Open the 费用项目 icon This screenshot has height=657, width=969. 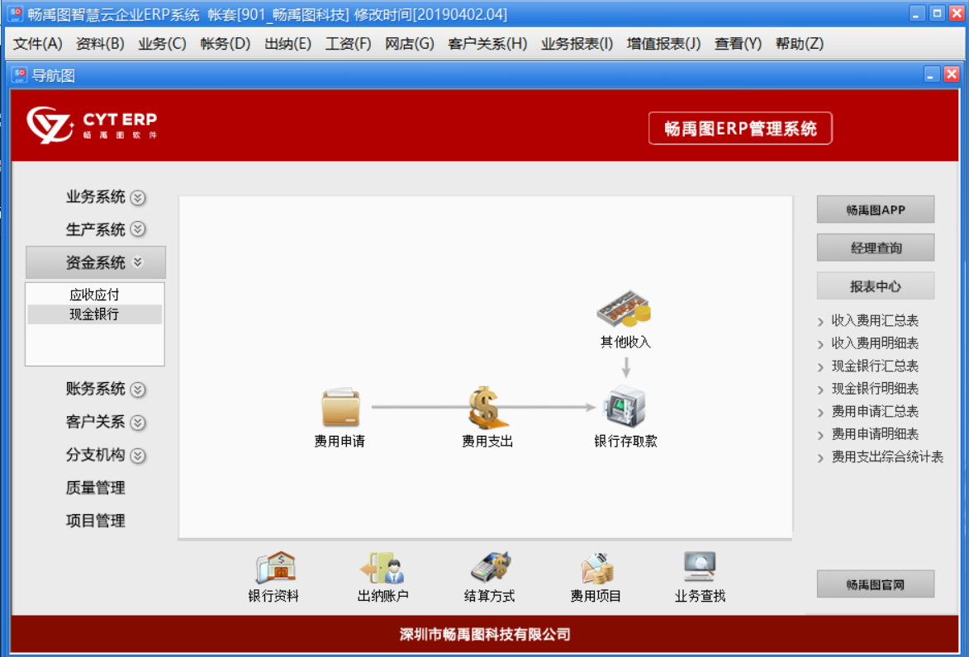coord(596,568)
